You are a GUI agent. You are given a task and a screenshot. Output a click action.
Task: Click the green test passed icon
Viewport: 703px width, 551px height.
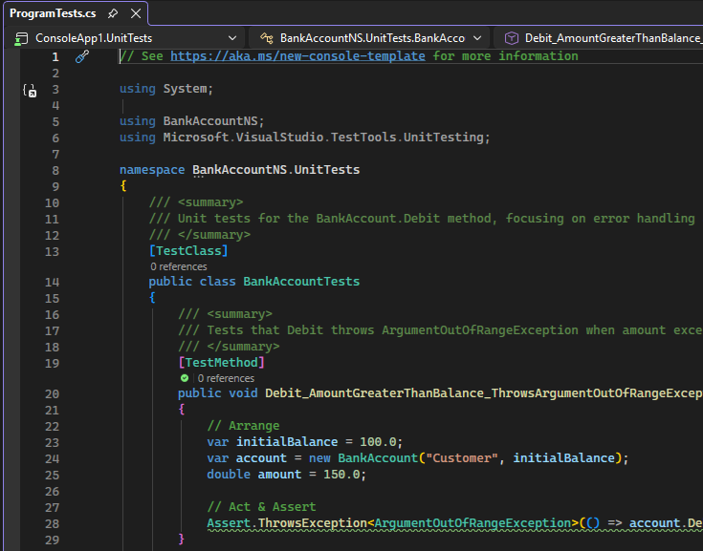[x=185, y=378]
